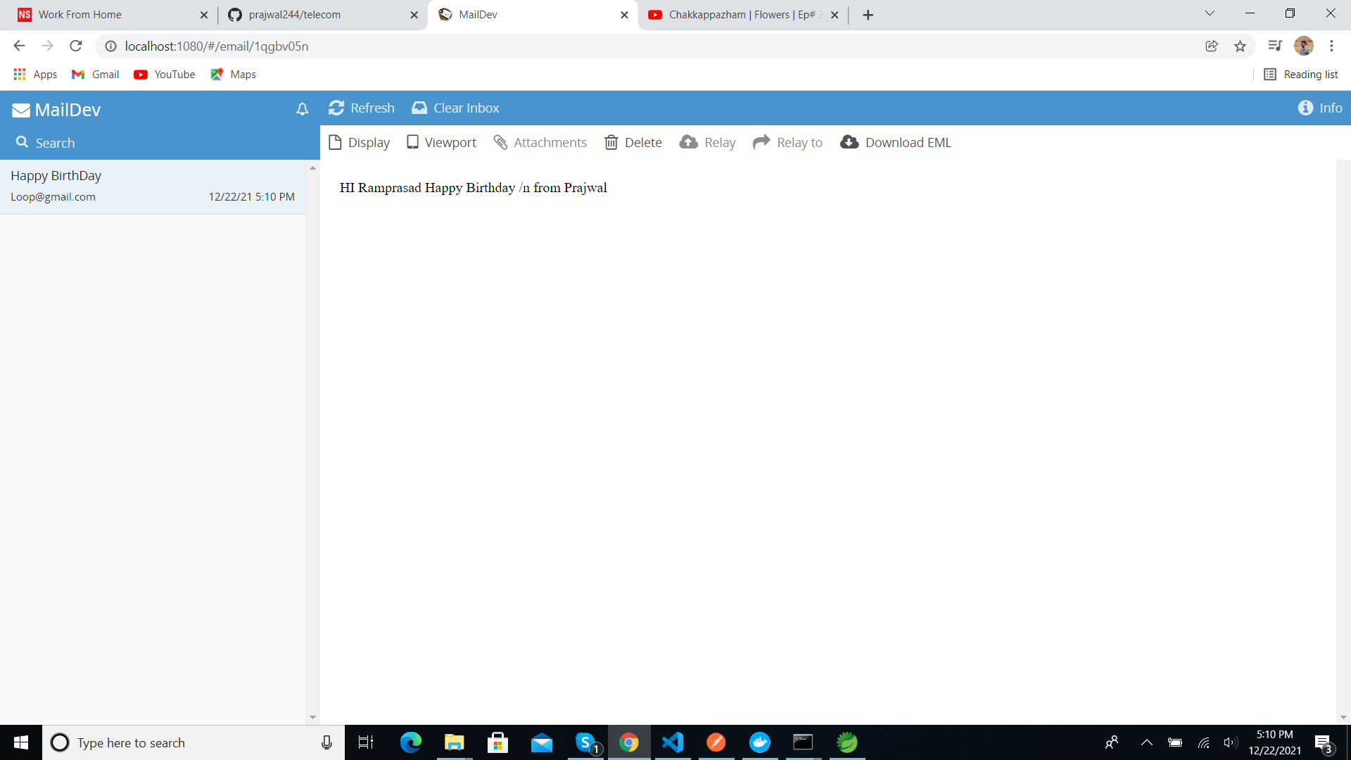Click the MailDev envelope logo
Viewport: 1351px width, 760px height.
[x=21, y=109]
